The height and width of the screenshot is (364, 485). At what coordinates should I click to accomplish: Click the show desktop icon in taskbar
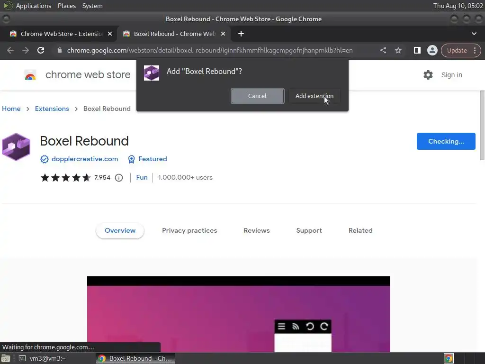point(6,358)
